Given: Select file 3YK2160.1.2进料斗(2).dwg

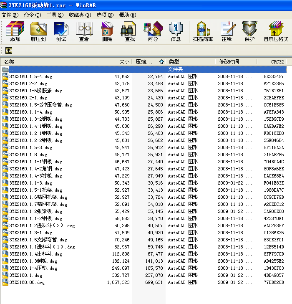Looking at the screenshot, I should pyautogui.click(x=42, y=225).
